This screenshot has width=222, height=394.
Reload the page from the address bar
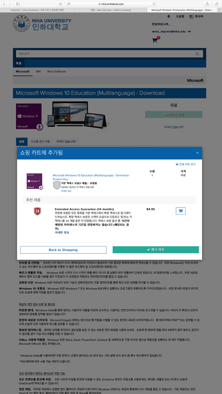pos(154,4)
